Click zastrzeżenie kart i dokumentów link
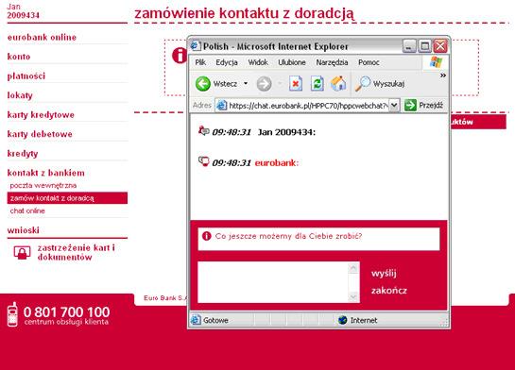The height and width of the screenshot is (370, 515). [77, 252]
